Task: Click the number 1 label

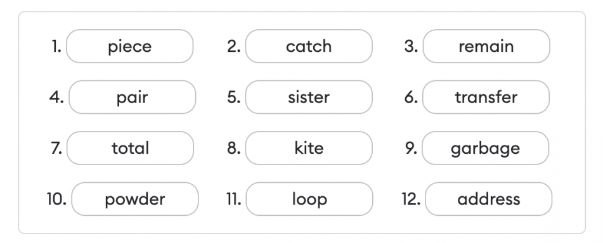Action: tap(56, 46)
